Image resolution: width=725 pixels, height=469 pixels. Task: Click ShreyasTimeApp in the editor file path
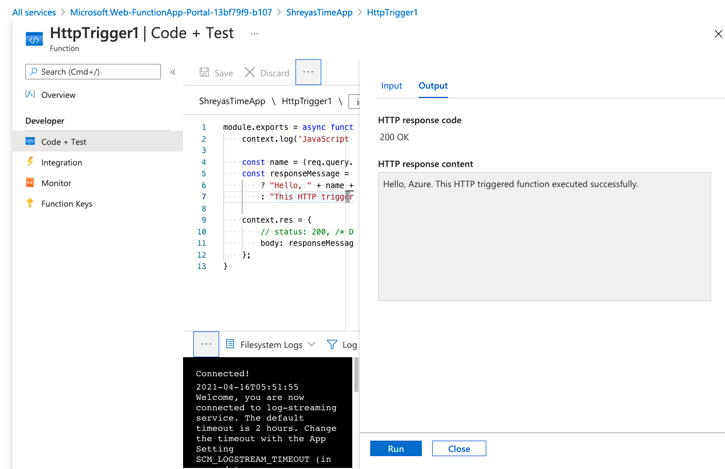coord(232,101)
